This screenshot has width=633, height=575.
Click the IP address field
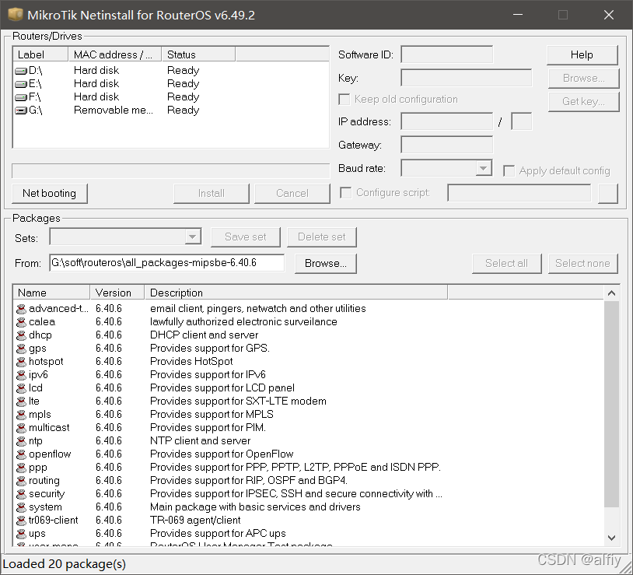tap(446, 121)
